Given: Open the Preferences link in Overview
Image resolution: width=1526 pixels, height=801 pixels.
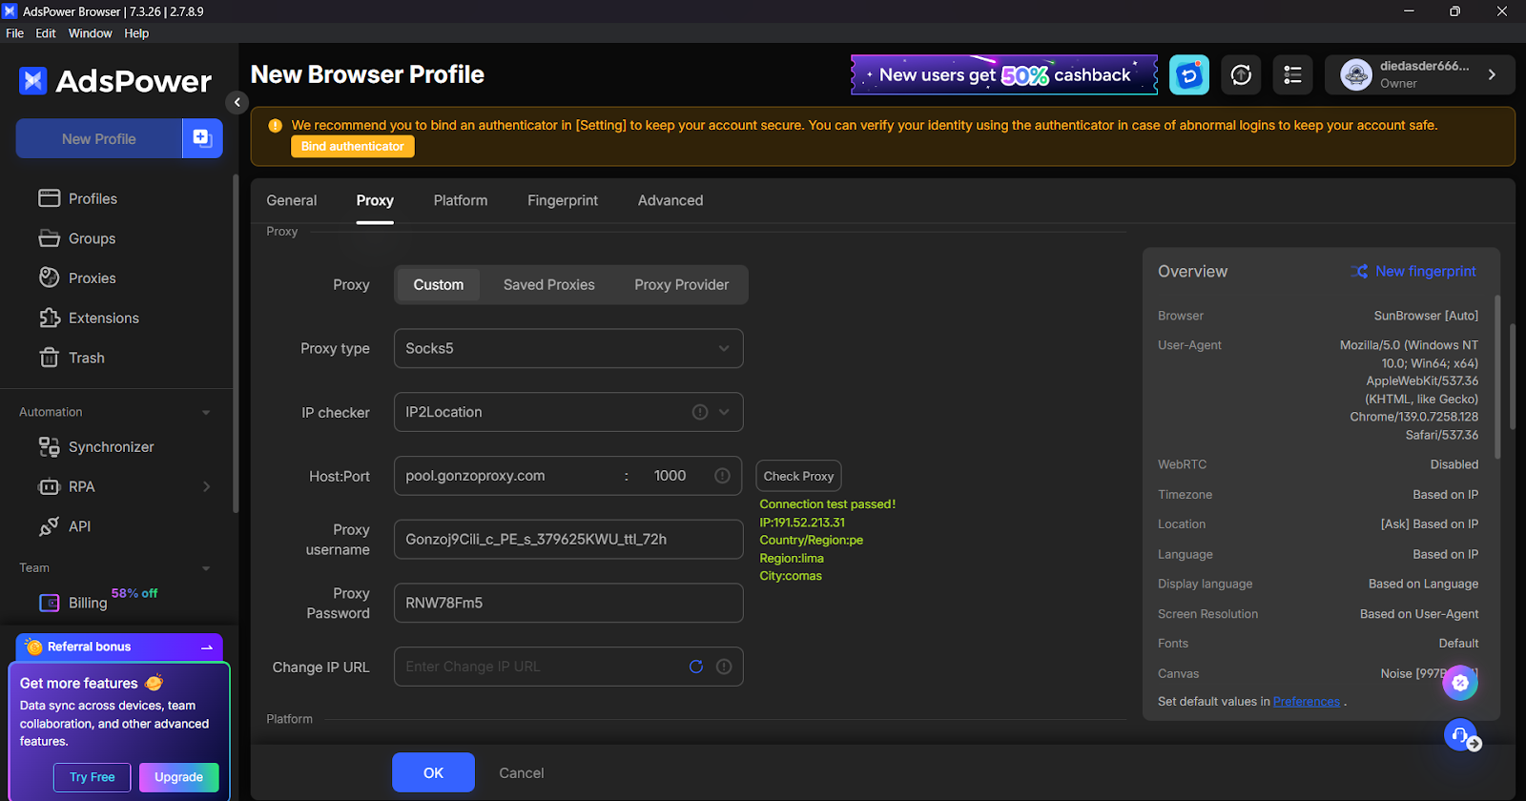Looking at the screenshot, I should (1307, 702).
